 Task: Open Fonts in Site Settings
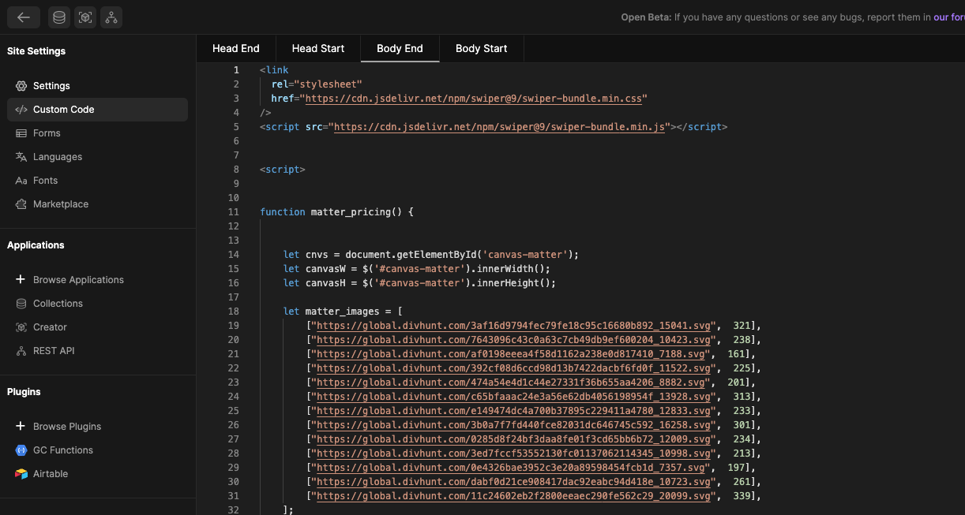(97, 181)
